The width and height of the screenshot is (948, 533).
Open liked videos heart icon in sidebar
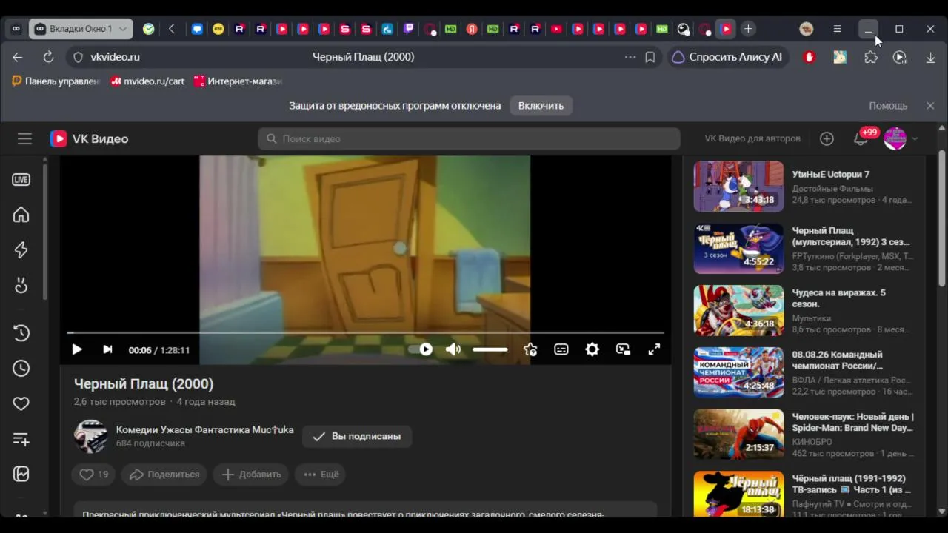[x=21, y=403]
